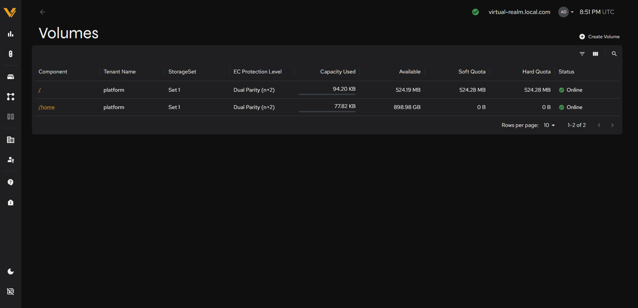Image resolution: width=638 pixels, height=308 pixels.
Task: Go to the next table page
Action: (612, 125)
